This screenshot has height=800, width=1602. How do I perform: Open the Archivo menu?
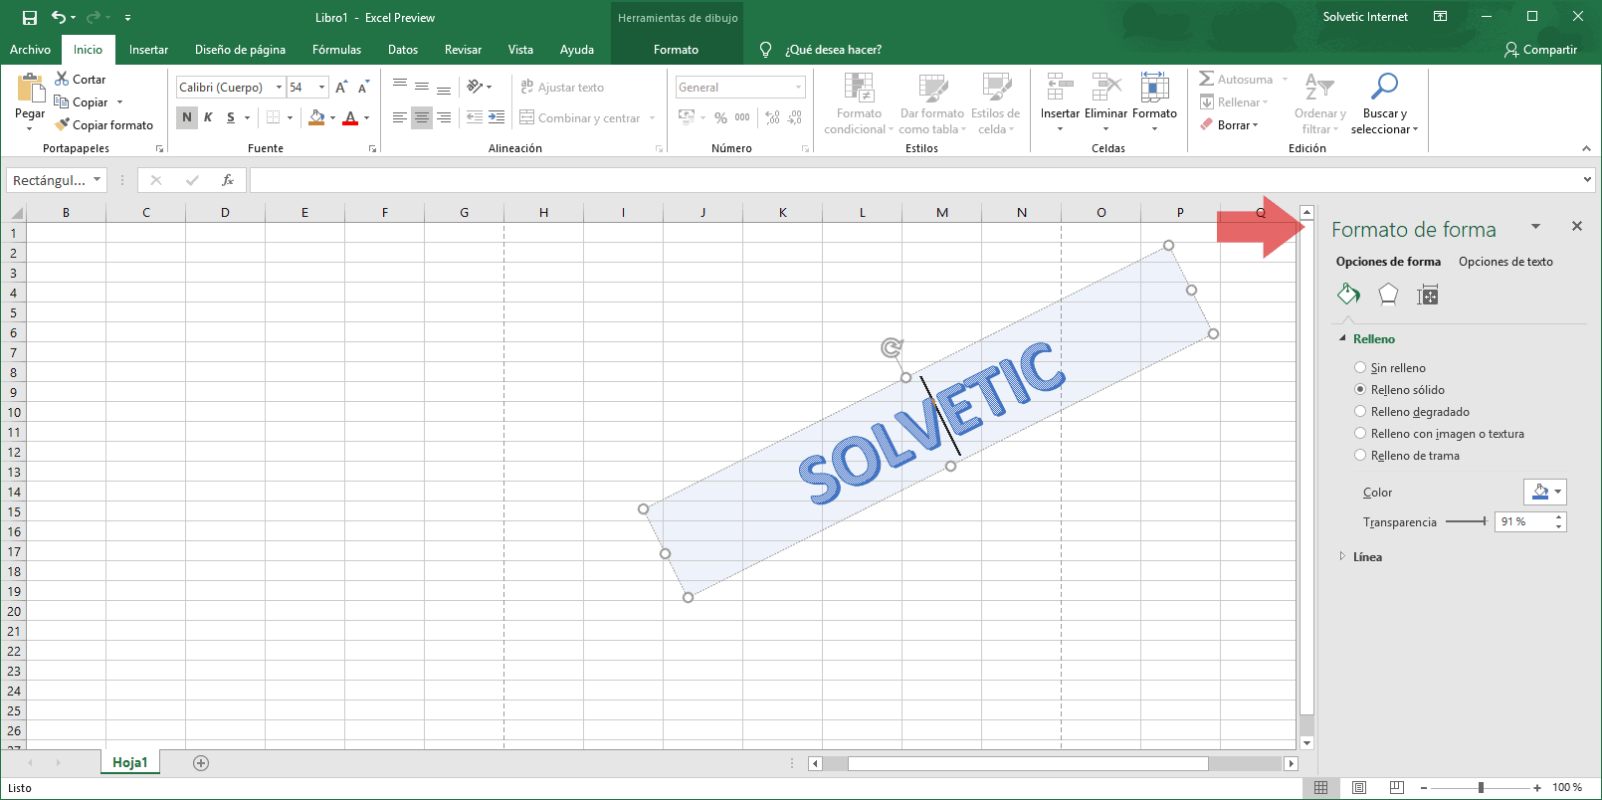pos(30,50)
